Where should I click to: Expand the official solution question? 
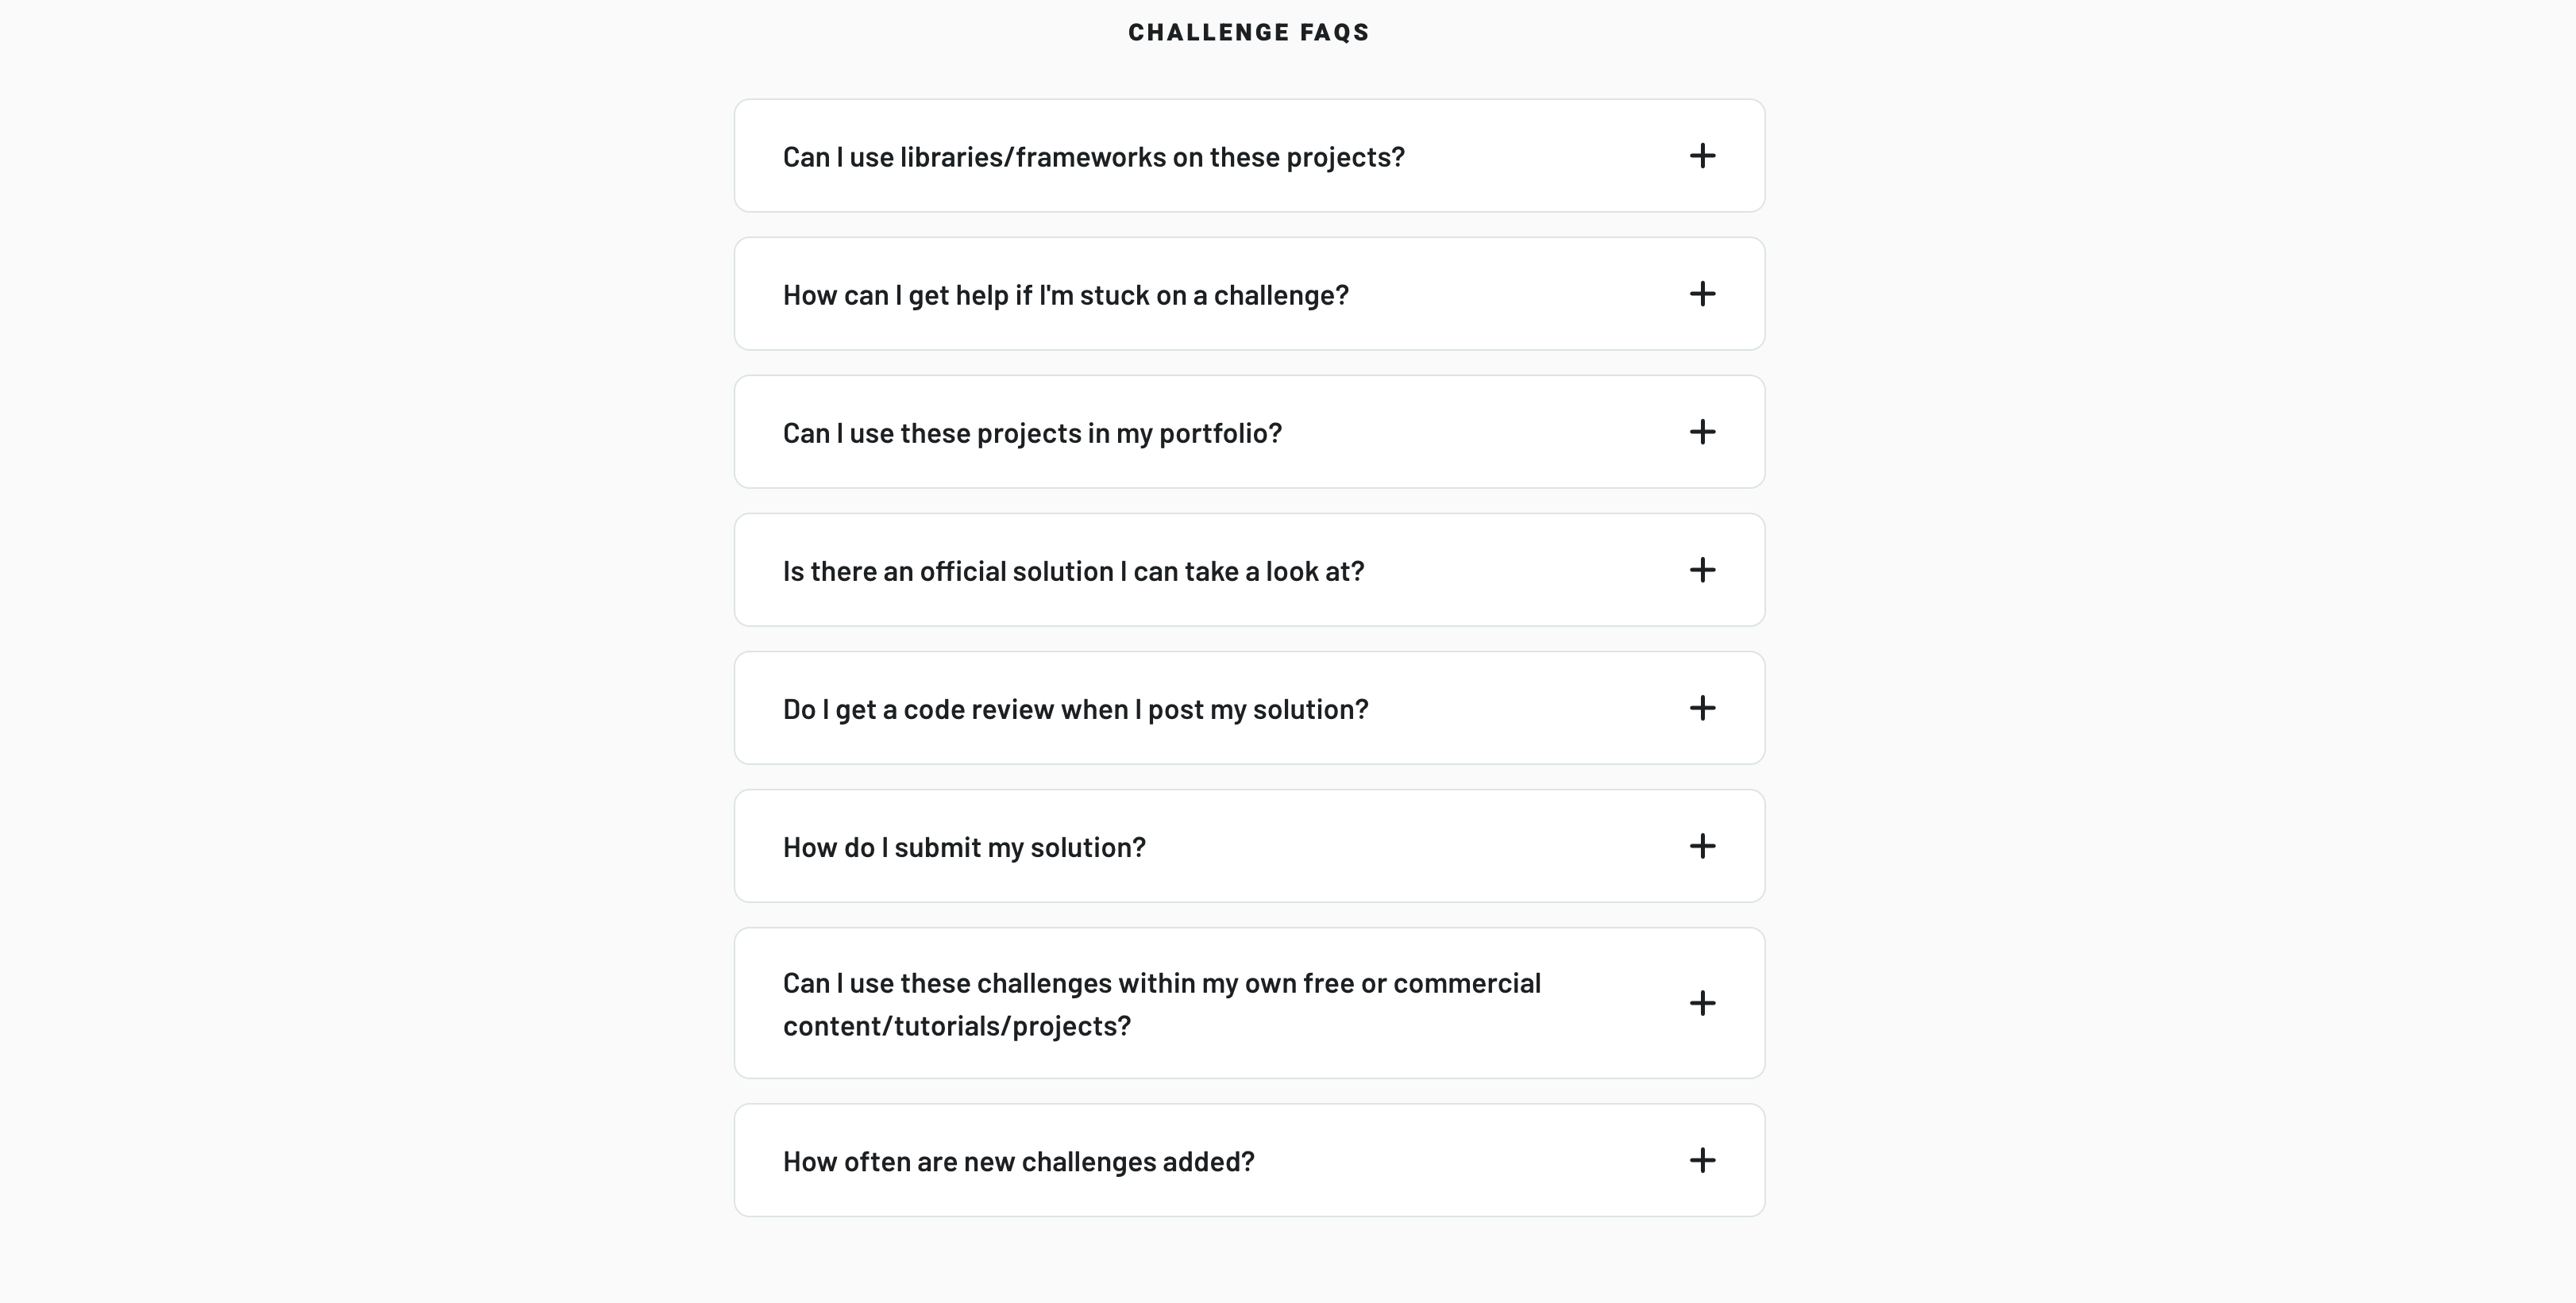tap(1703, 570)
